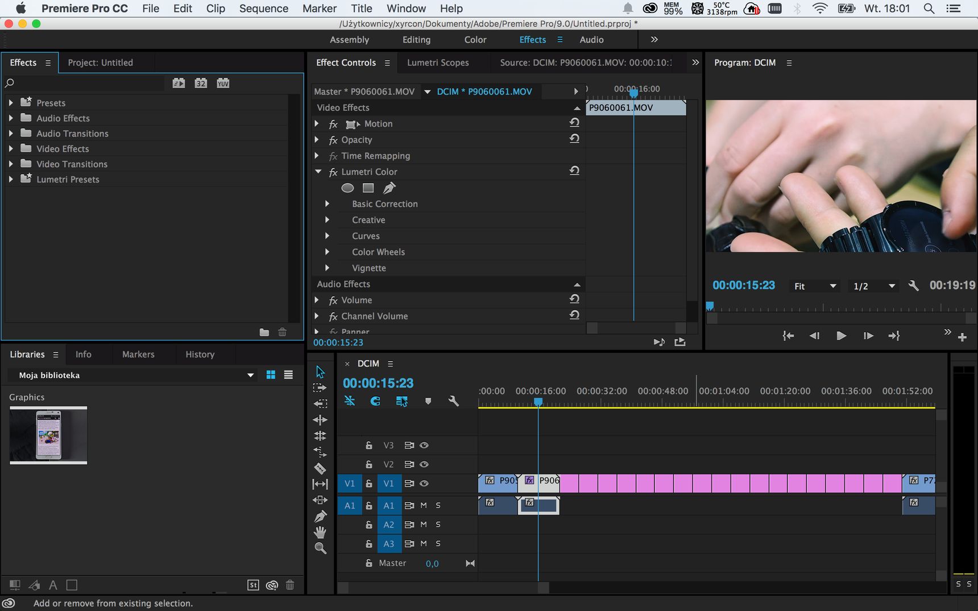Expand Basic Correction section
This screenshot has height=611, width=978.
pos(327,203)
